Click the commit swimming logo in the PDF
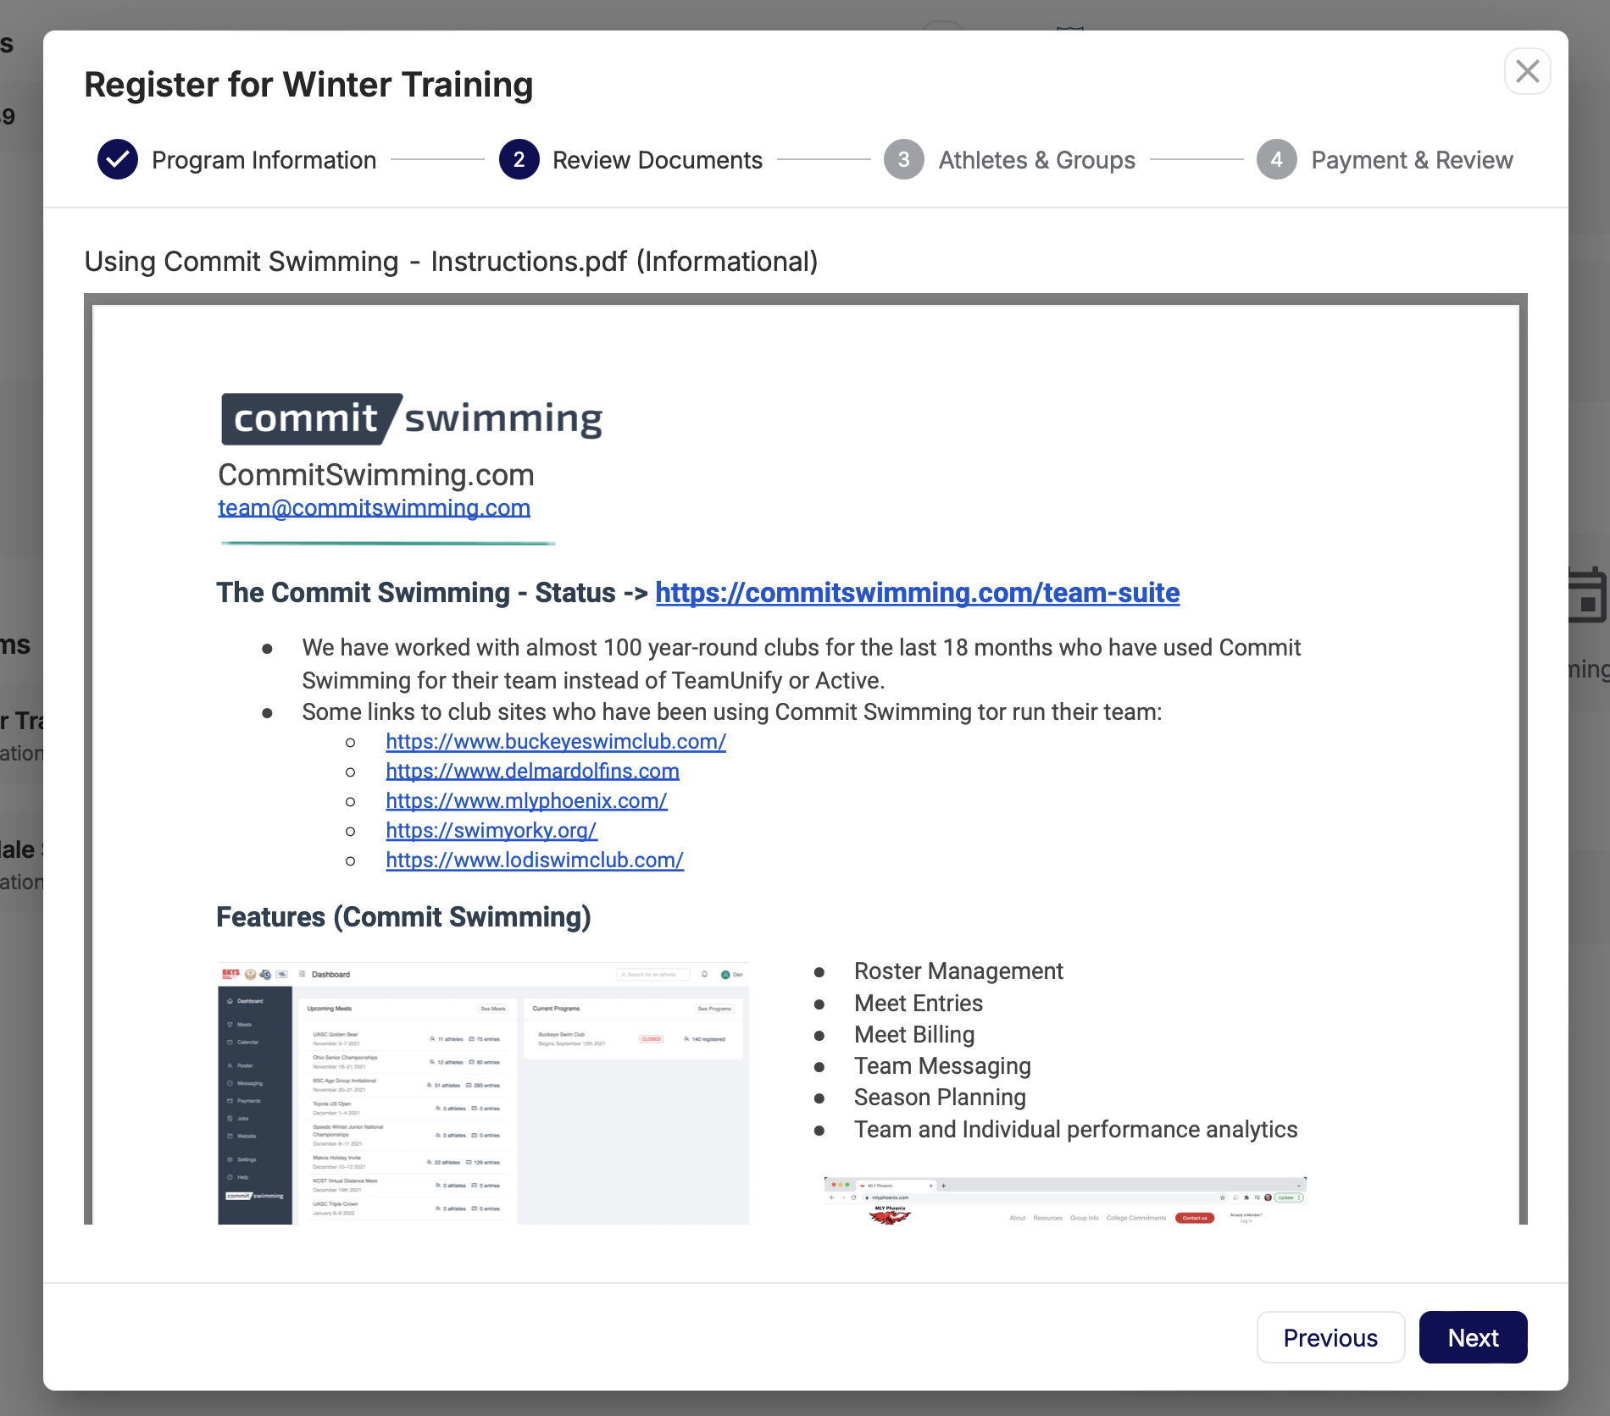Screen dimensions: 1610x1416 [x=412, y=418]
